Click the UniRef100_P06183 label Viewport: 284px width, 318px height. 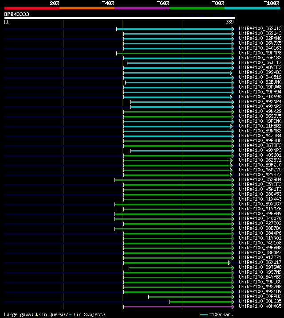tap(260, 58)
